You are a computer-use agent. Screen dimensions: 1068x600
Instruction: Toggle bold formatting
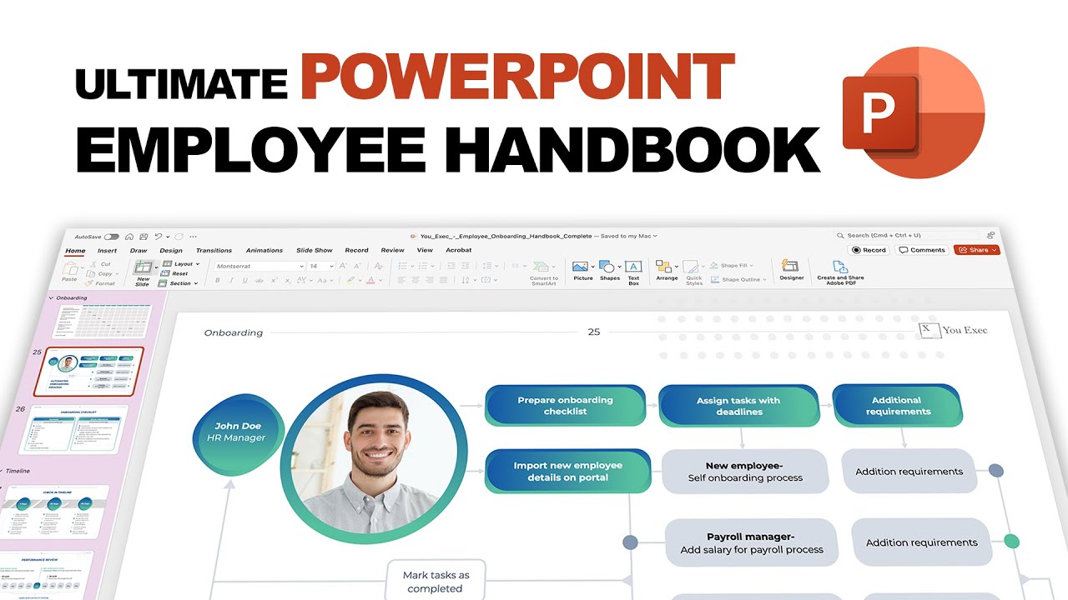[218, 280]
